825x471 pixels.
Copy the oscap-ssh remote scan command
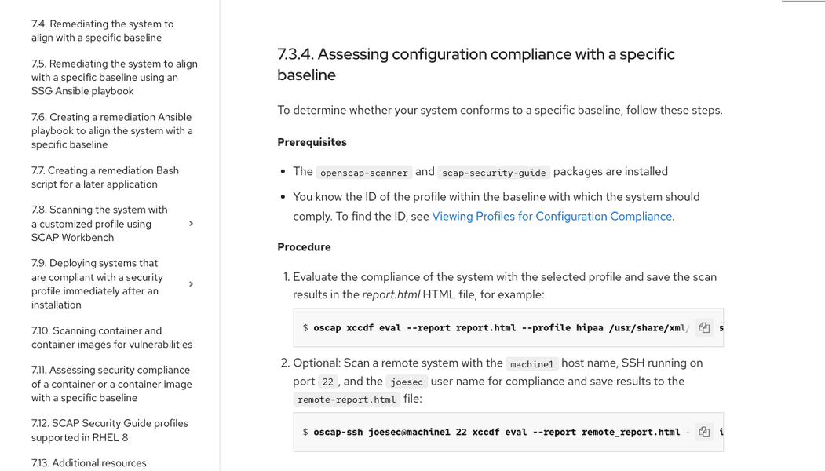704,432
